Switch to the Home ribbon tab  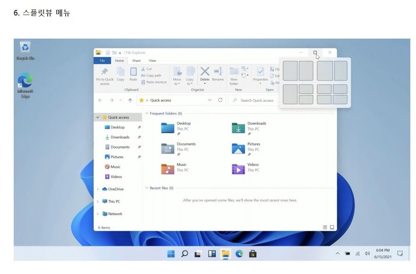(119, 61)
